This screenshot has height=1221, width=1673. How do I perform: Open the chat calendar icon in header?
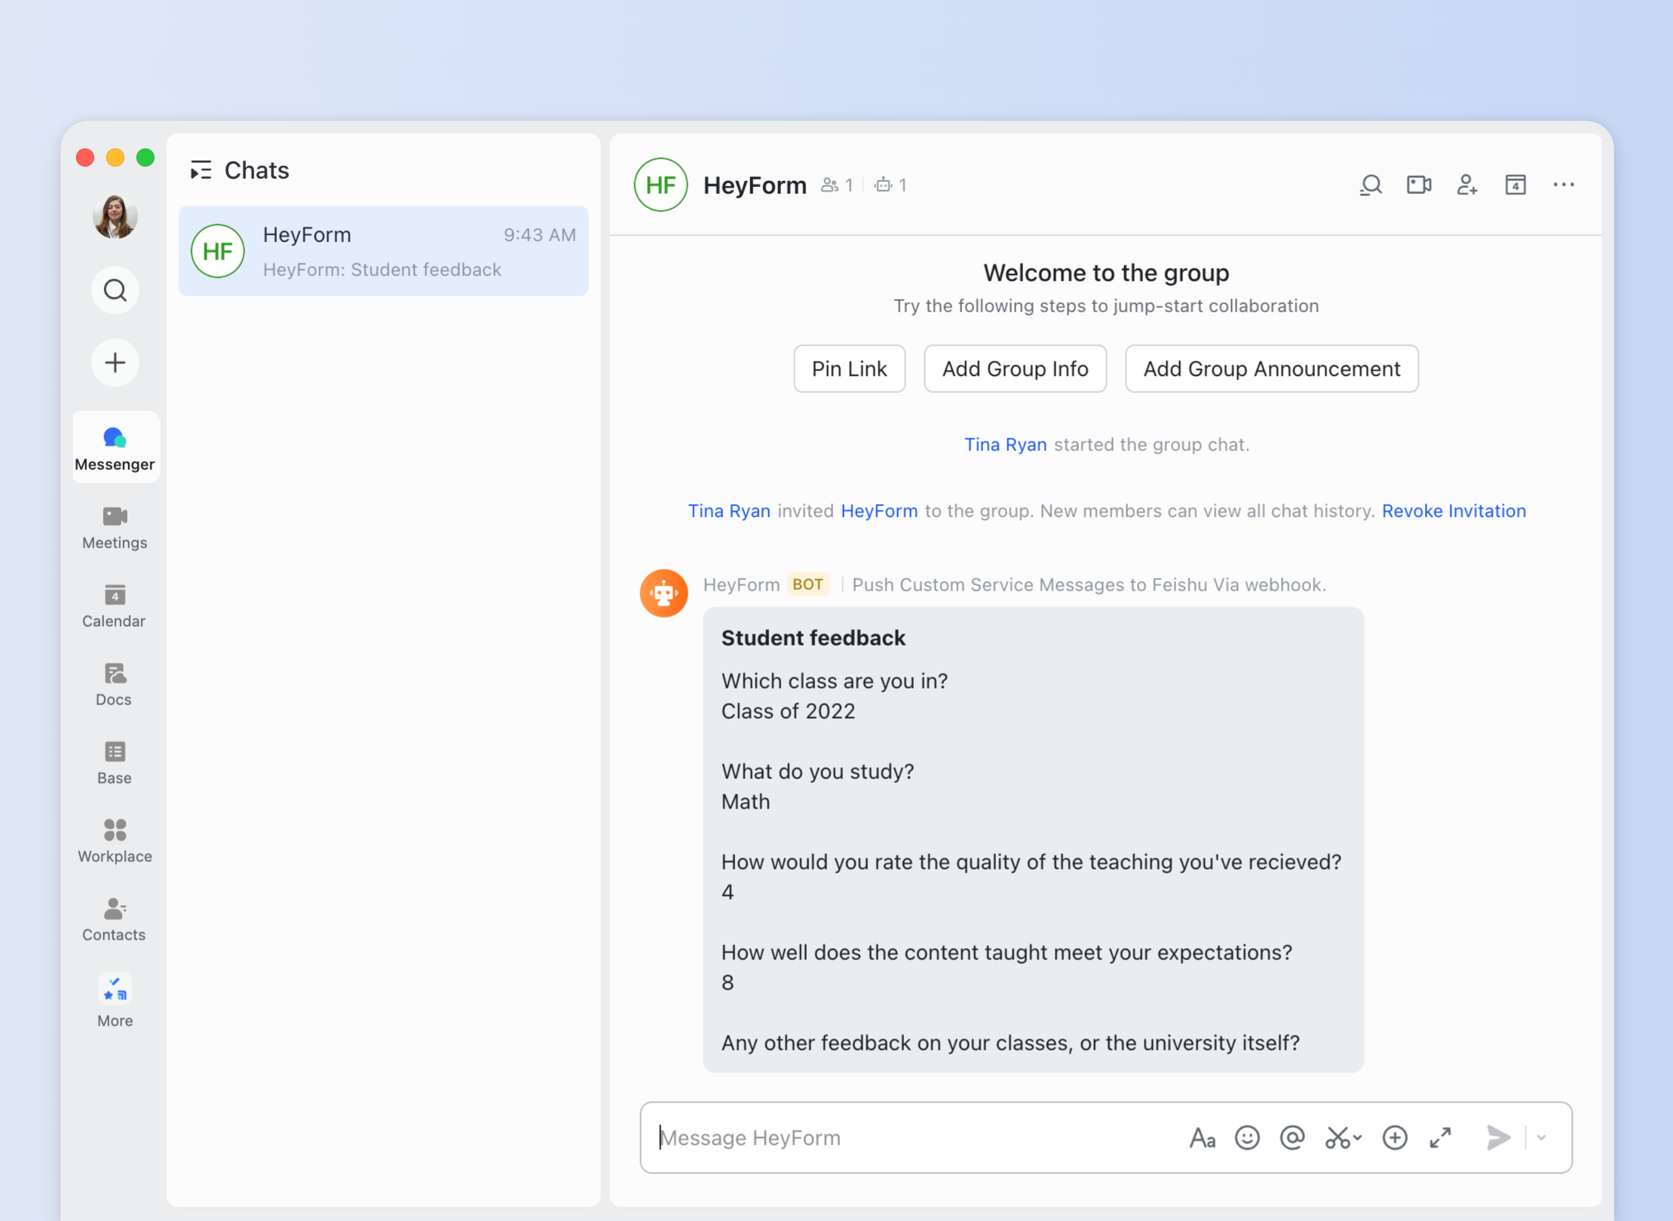(1515, 185)
